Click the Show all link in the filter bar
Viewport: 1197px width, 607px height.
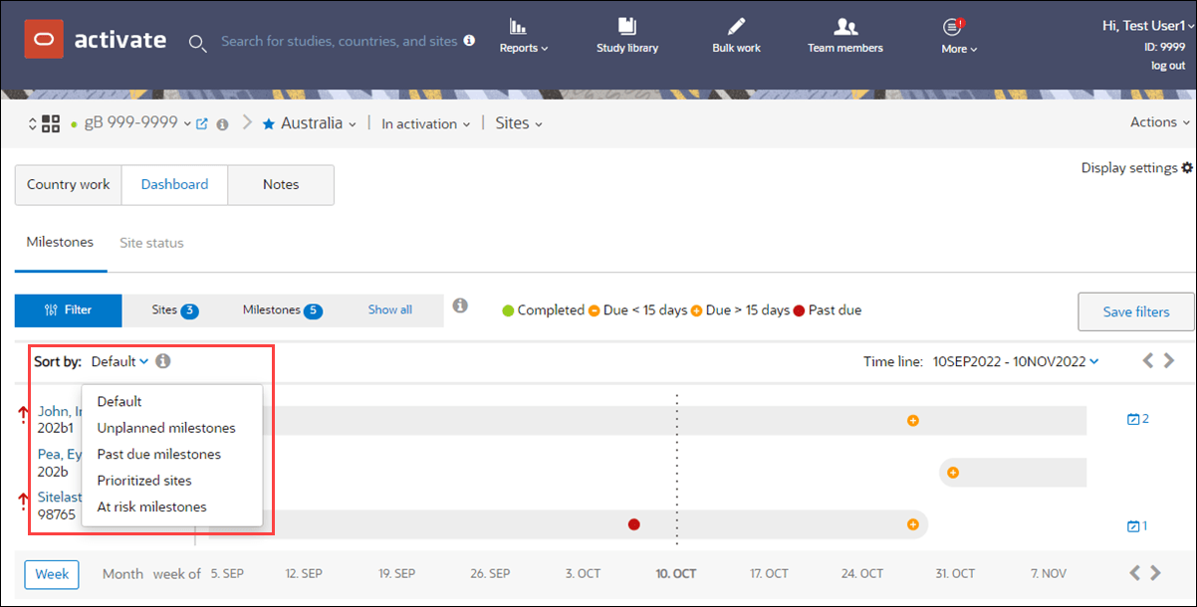click(389, 309)
